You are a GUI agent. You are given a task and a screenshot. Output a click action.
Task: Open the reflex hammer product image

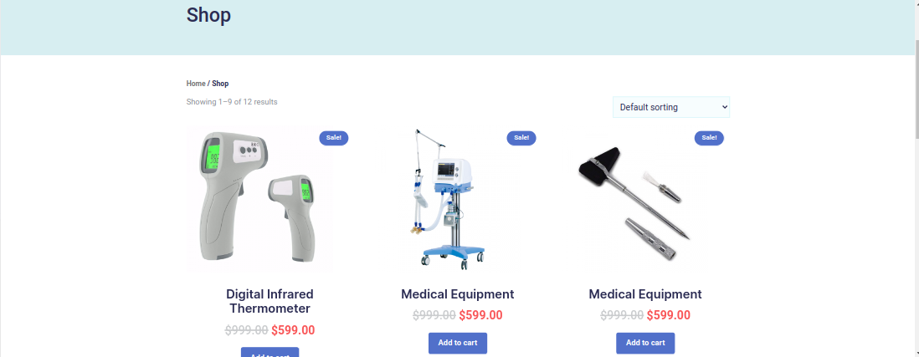[x=634, y=199]
